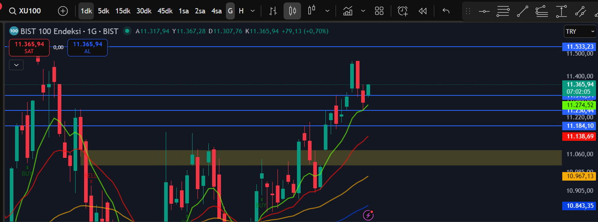Screen dimensions: 598x222
Task: Select the parallel channel drawing tool
Action: [x=580, y=10]
